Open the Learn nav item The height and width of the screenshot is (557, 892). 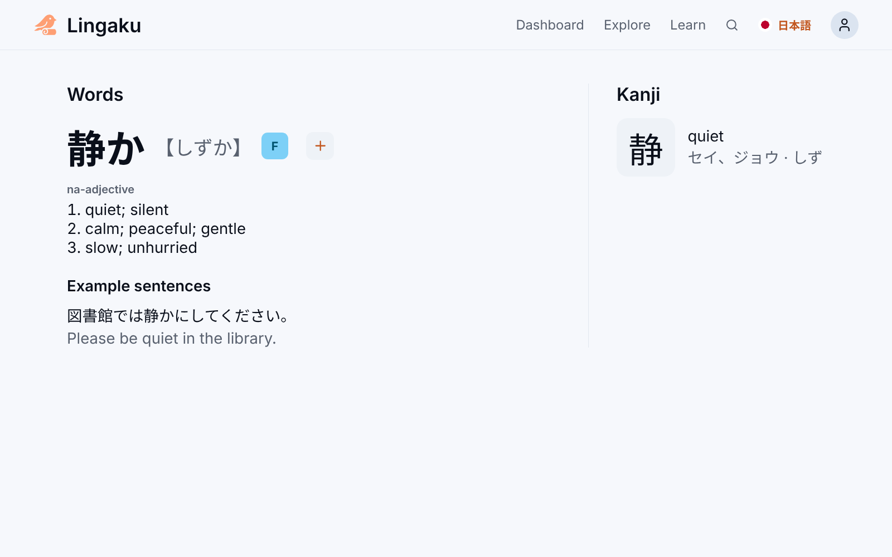click(688, 25)
